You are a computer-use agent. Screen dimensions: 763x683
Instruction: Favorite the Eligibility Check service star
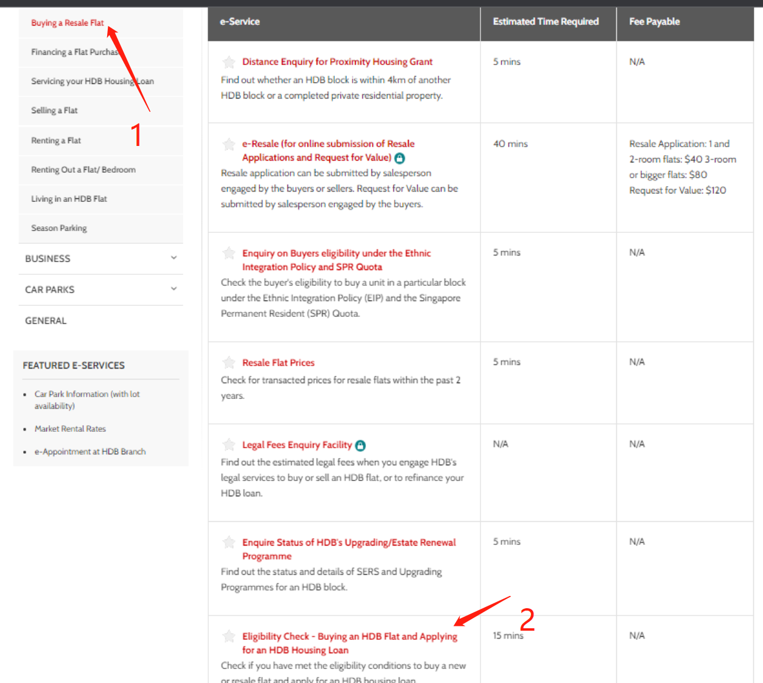coord(229,636)
